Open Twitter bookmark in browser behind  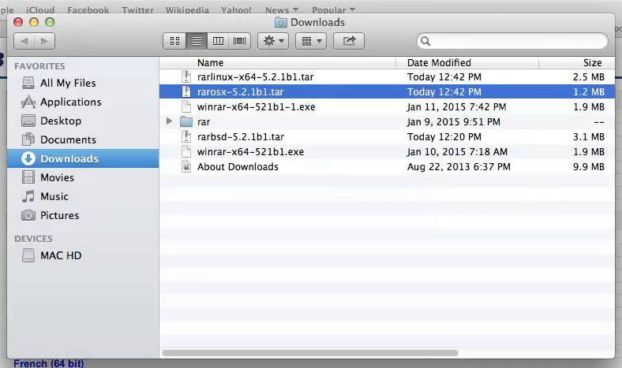click(x=137, y=10)
